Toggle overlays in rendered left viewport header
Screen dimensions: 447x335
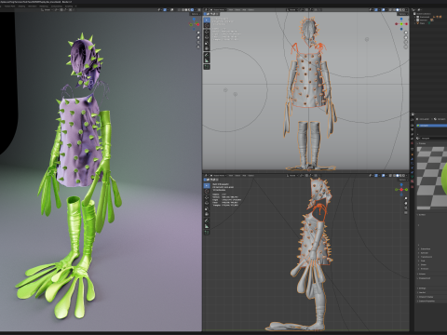(x=172, y=9)
